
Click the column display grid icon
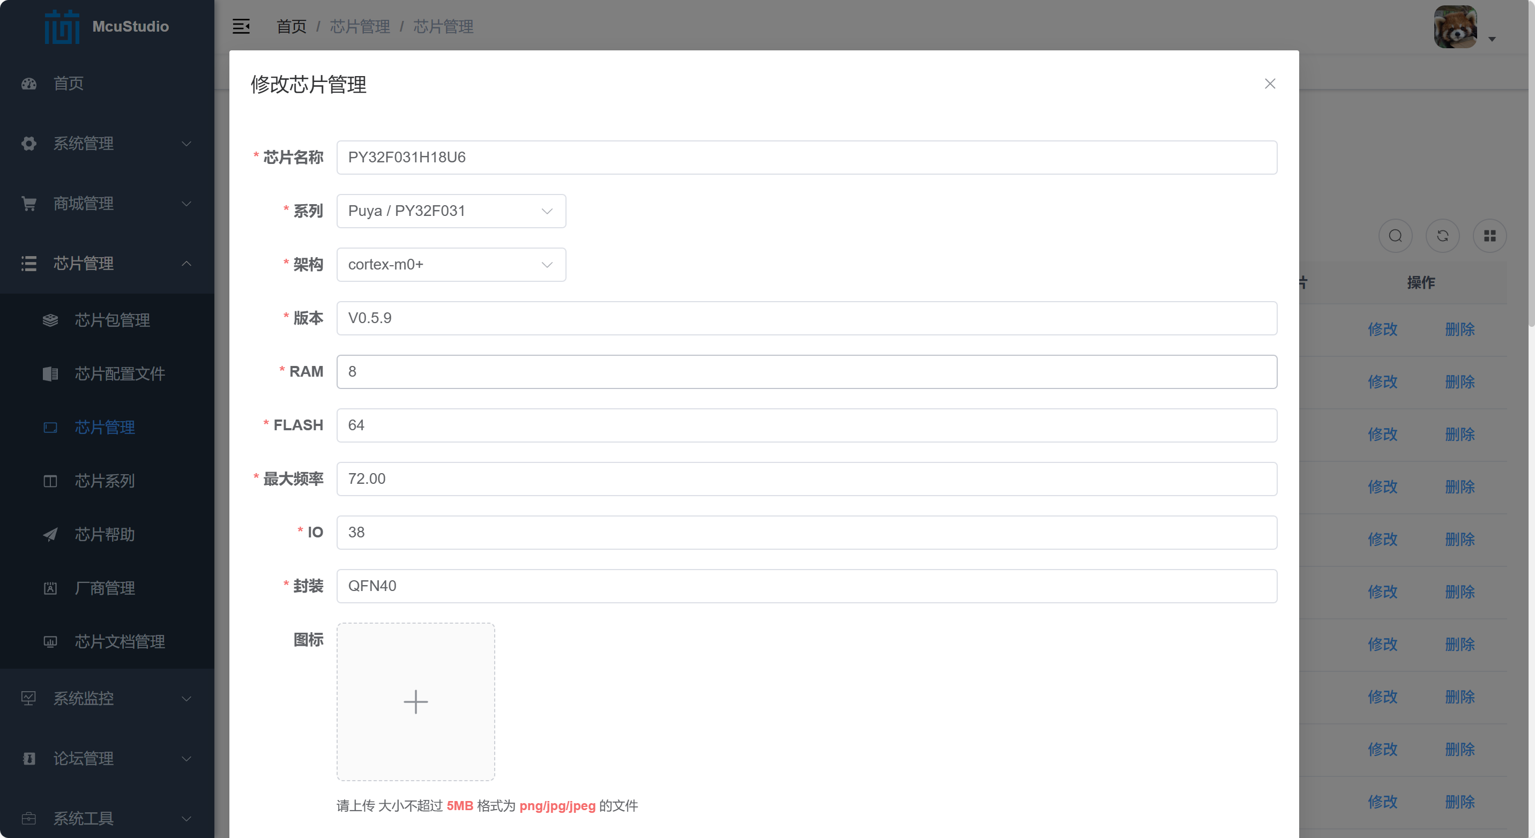point(1489,236)
